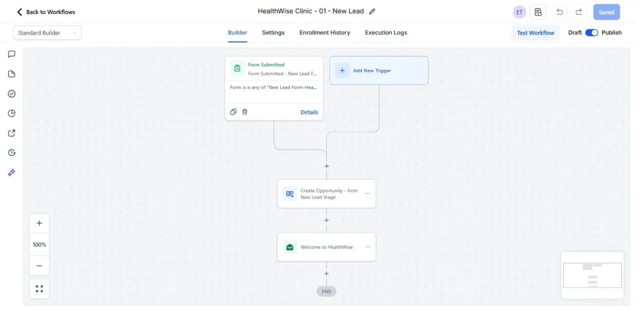Zoom in with the plus control
This screenshot has width=635, height=310.
pos(39,223)
